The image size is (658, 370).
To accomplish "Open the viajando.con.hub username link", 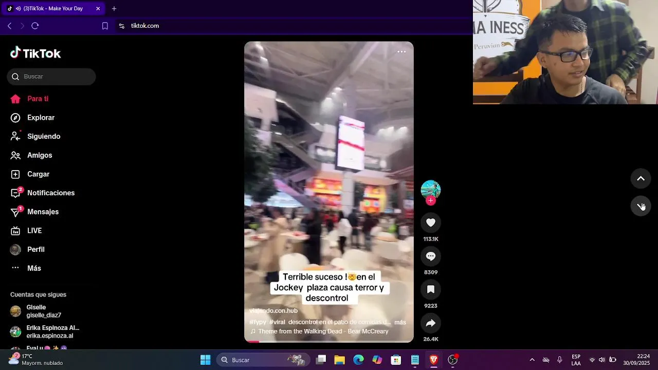I will point(273,311).
